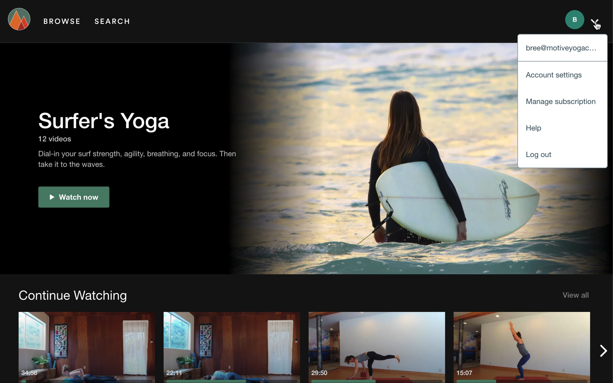Resume the 15:07 video thumbnail
613x383 pixels.
click(521, 346)
